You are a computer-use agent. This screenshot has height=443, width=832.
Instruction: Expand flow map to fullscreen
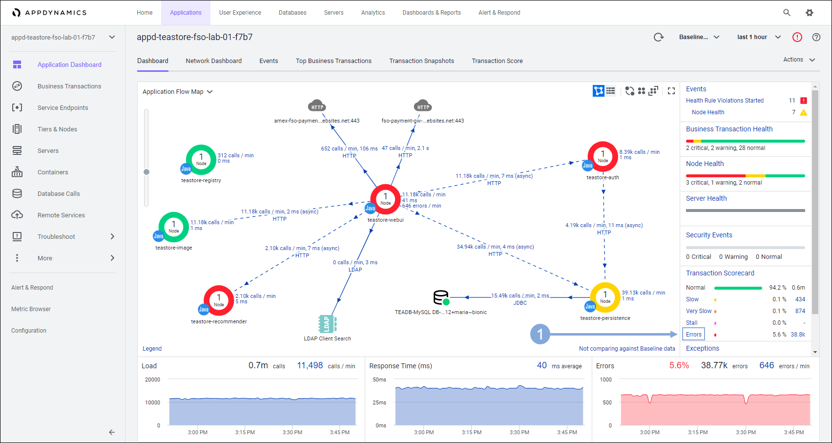[x=671, y=91]
